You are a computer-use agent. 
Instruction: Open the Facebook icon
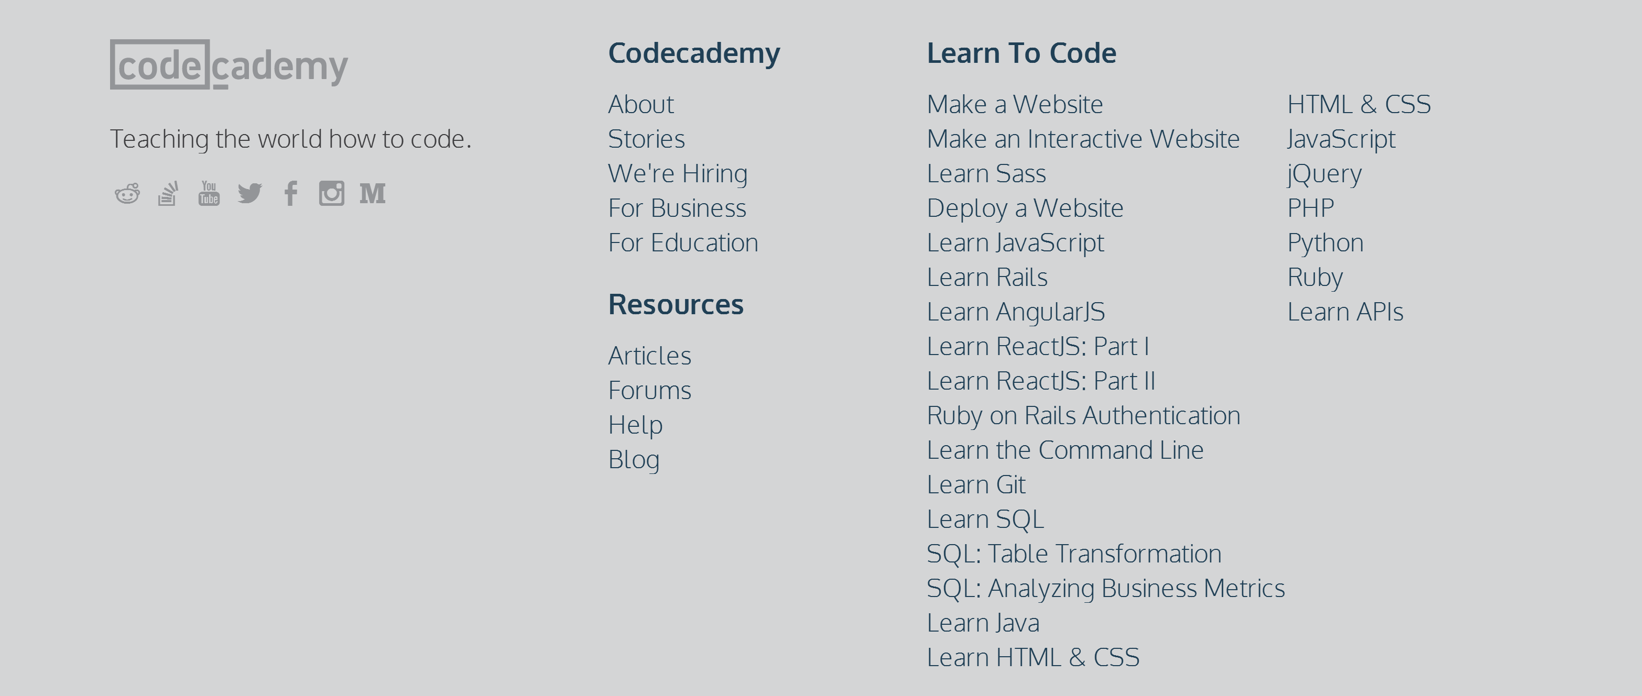coord(291,194)
